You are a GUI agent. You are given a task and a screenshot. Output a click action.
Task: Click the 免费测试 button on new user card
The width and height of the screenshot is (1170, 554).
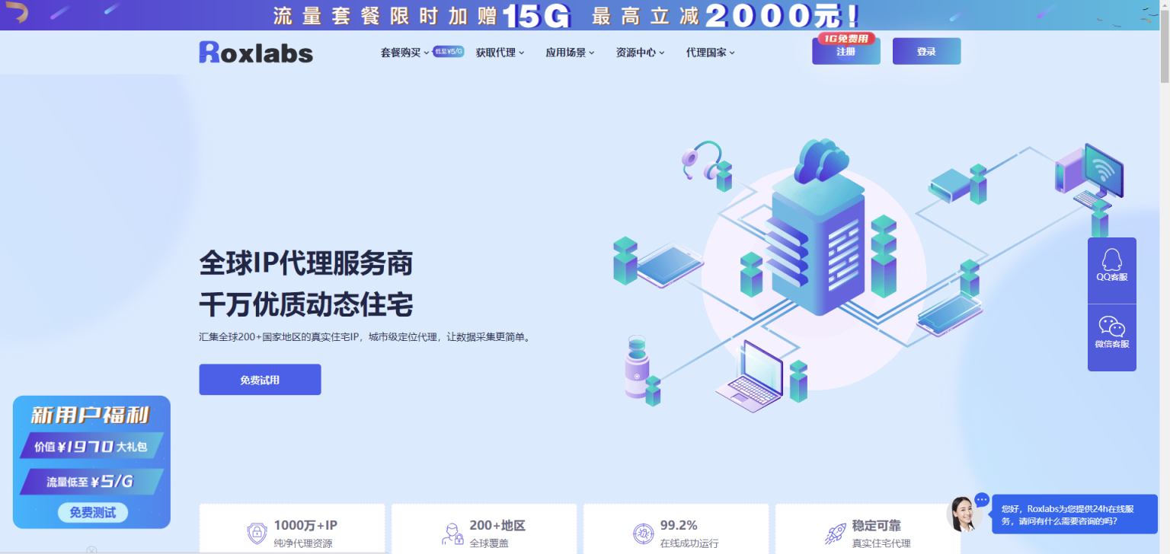coord(91,512)
